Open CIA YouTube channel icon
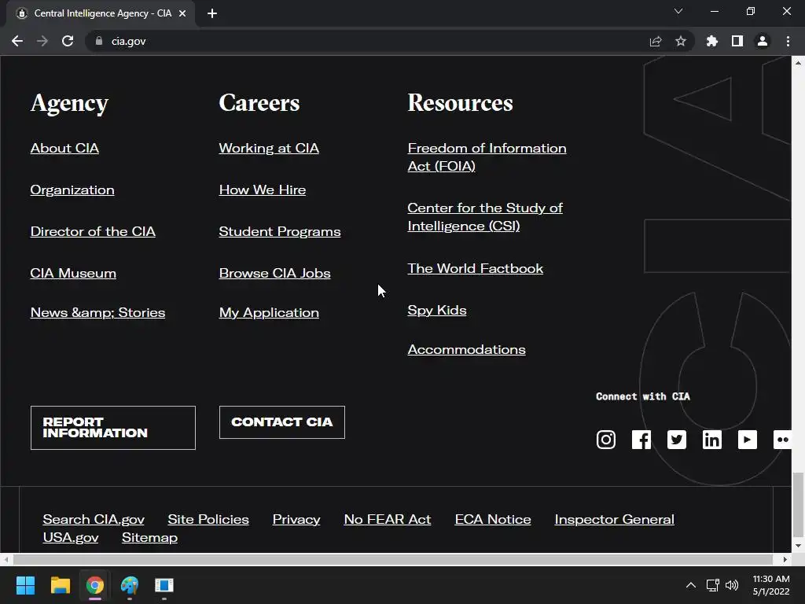The height and width of the screenshot is (604, 805). (748, 440)
